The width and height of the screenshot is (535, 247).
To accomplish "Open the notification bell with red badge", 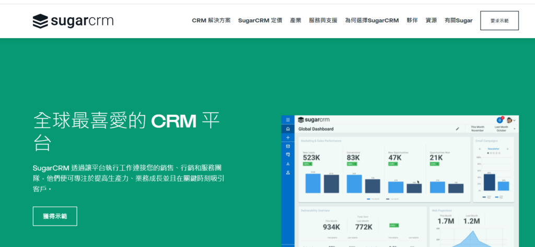I will point(500,120).
